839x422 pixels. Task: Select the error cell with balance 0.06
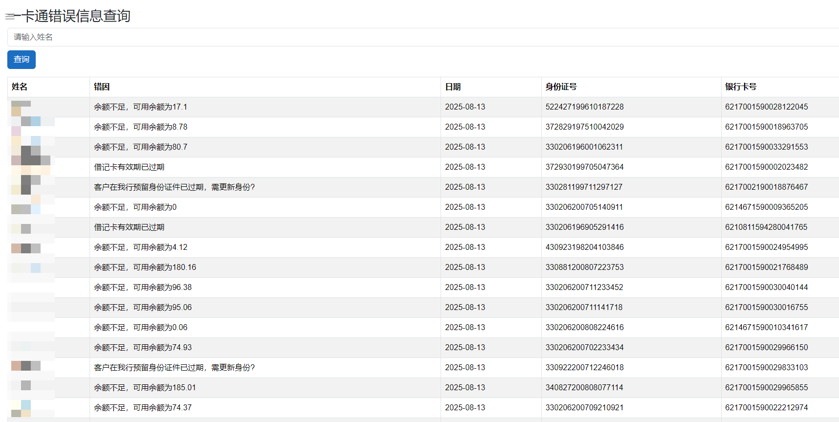tap(140, 328)
